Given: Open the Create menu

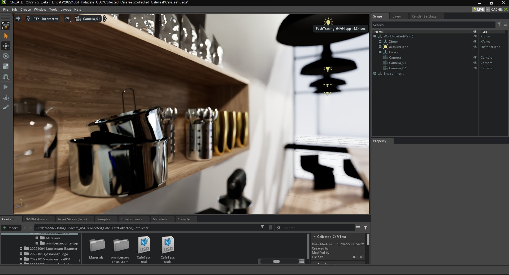Looking at the screenshot, I should pyautogui.click(x=25, y=9).
